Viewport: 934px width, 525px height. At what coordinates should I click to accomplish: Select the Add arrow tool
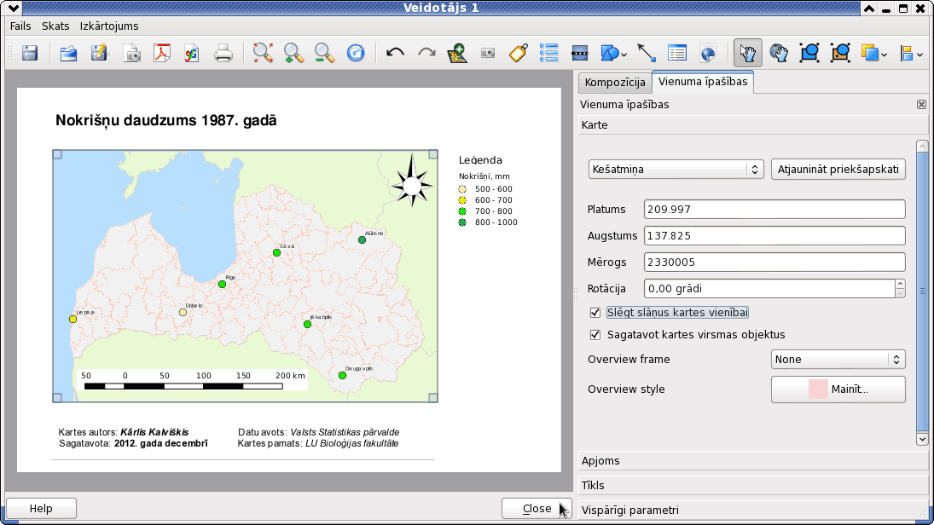647,53
